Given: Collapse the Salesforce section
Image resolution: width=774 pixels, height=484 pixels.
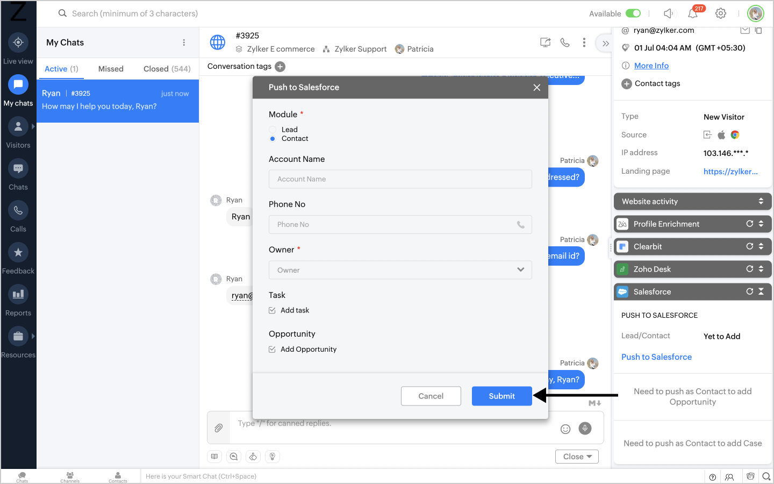Looking at the screenshot, I should pyautogui.click(x=761, y=291).
